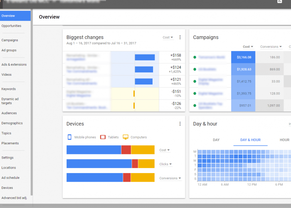Screen dimensions: 291x208
Task: Open Advanced bid adj. in sidebar
Action: pos(14,198)
